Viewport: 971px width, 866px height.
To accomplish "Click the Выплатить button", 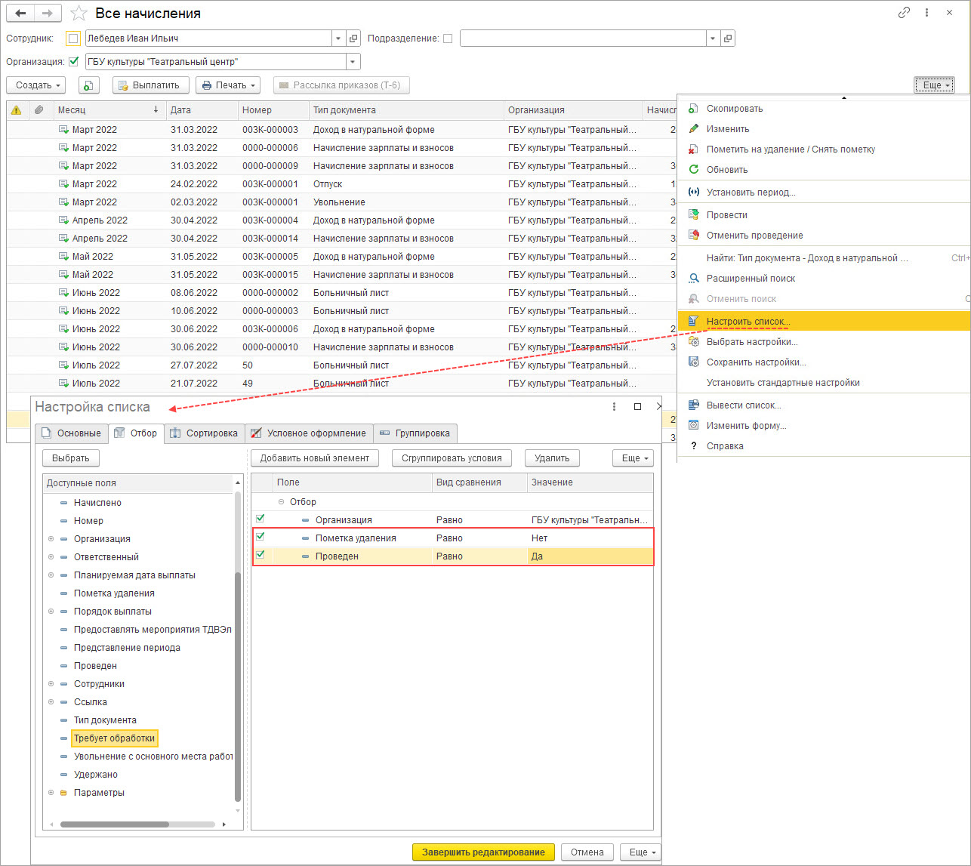I will 151,85.
